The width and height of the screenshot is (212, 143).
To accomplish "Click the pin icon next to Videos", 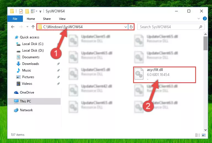I will pos(58,84).
